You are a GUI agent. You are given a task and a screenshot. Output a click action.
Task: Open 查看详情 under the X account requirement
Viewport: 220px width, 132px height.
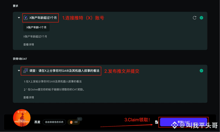tap(29, 45)
